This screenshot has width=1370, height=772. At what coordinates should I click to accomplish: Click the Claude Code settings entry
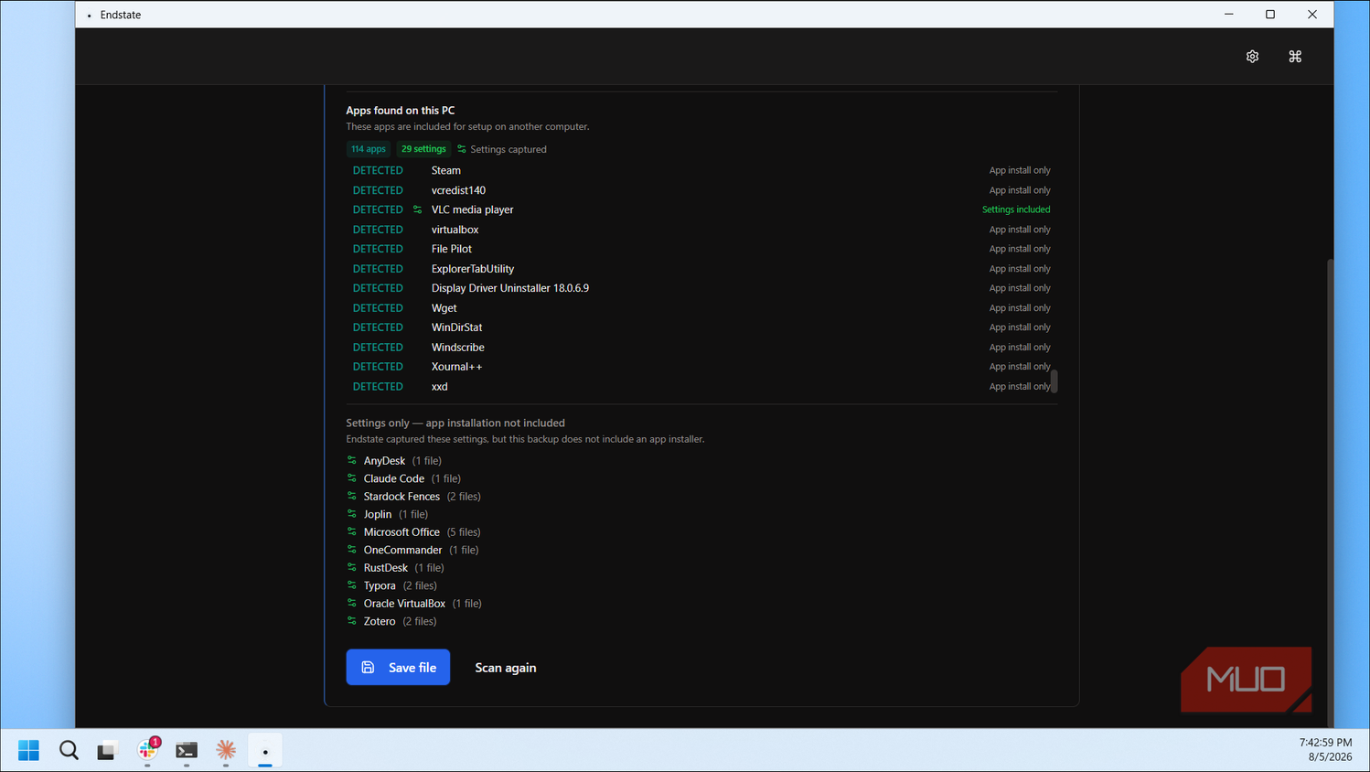(403, 478)
